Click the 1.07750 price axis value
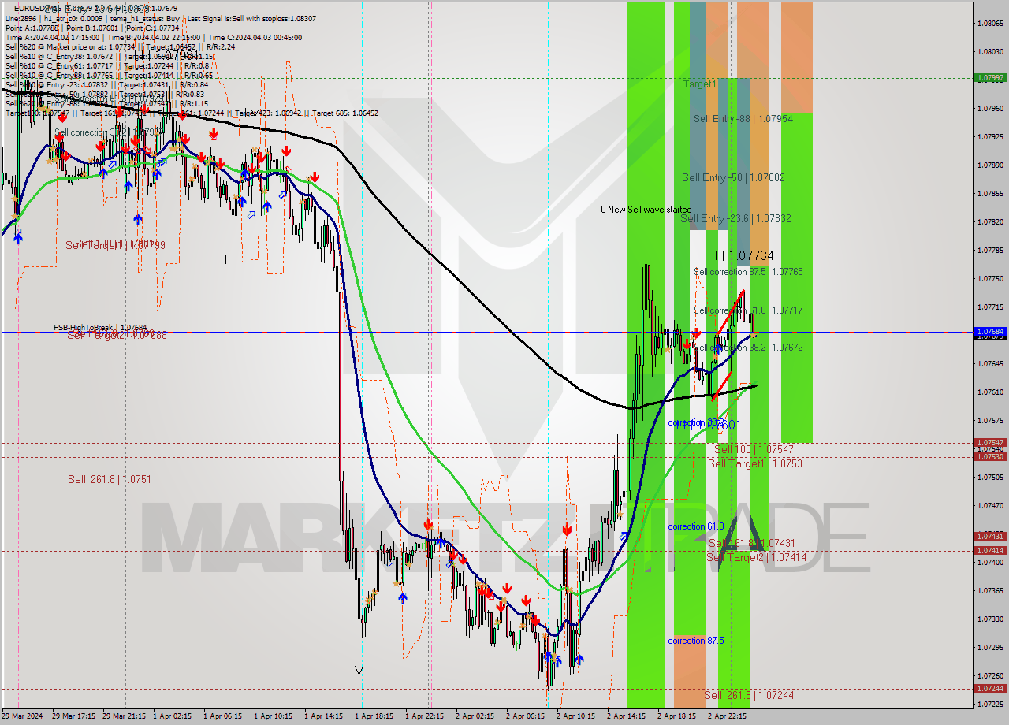 point(990,278)
